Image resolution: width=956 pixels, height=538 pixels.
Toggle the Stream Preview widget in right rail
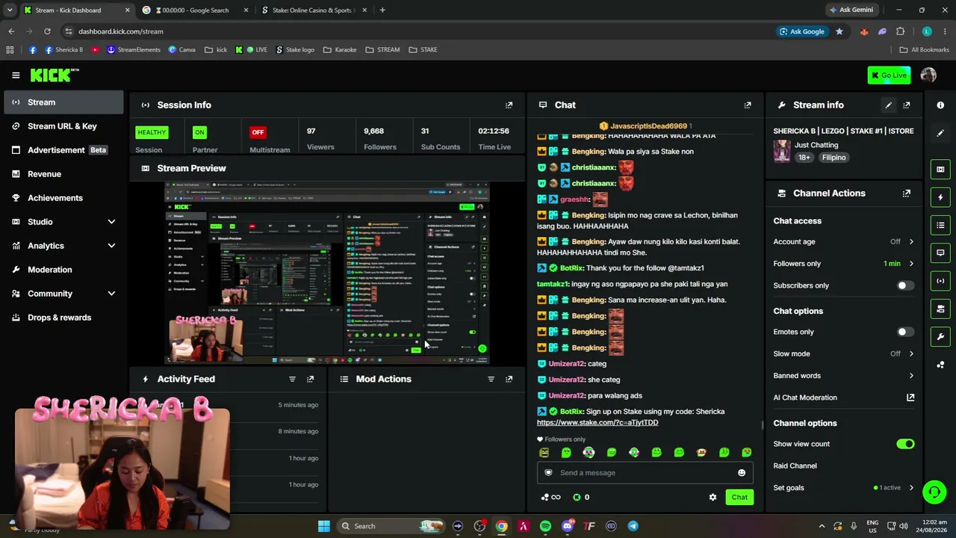click(x=940, y=169)
